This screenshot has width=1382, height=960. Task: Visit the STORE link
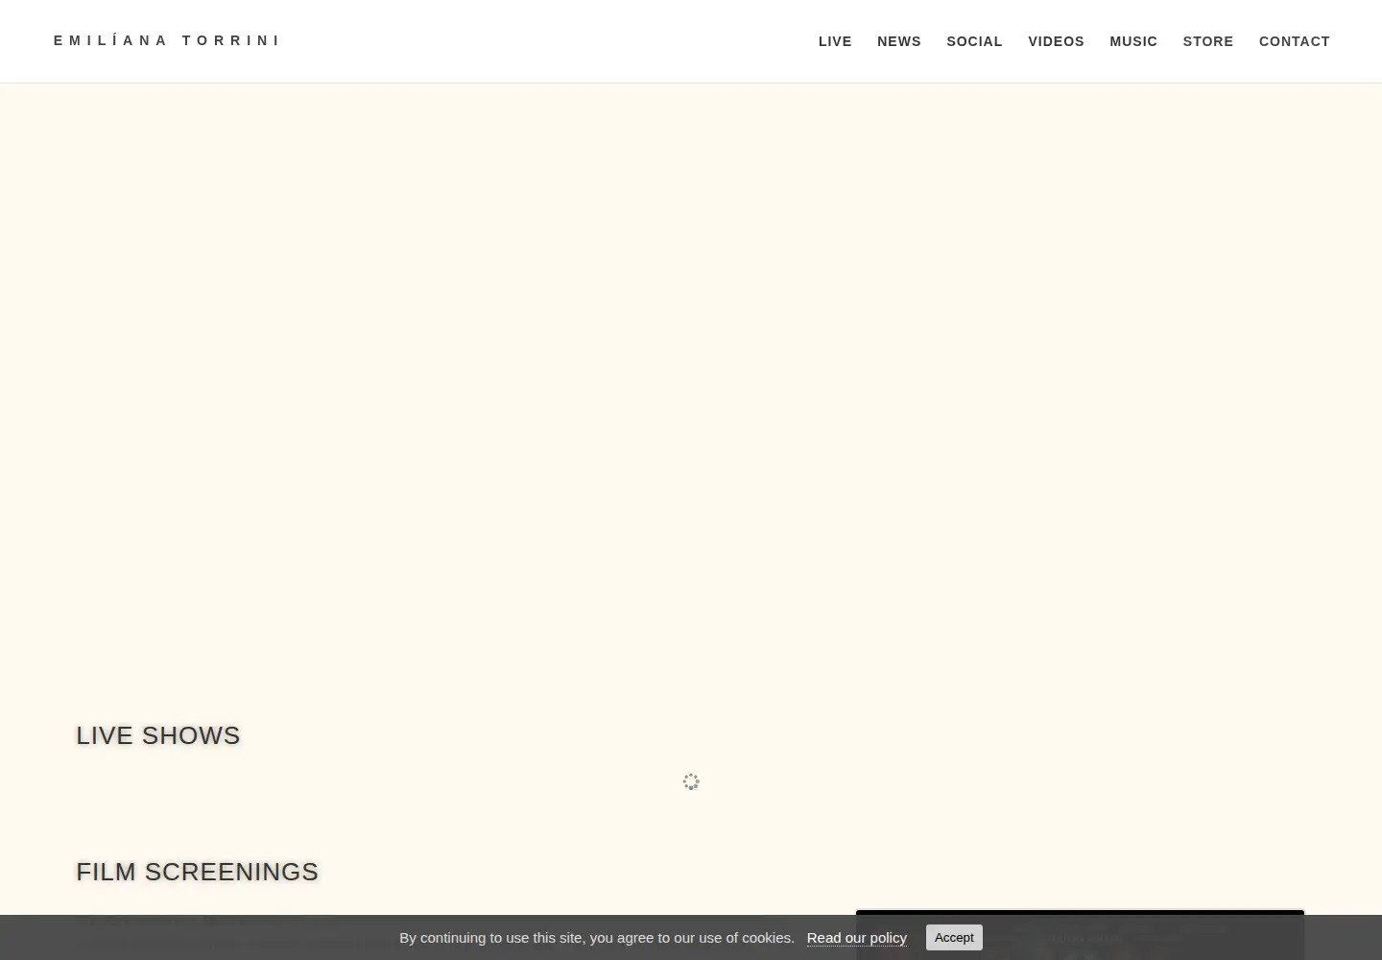(1208, 41)
